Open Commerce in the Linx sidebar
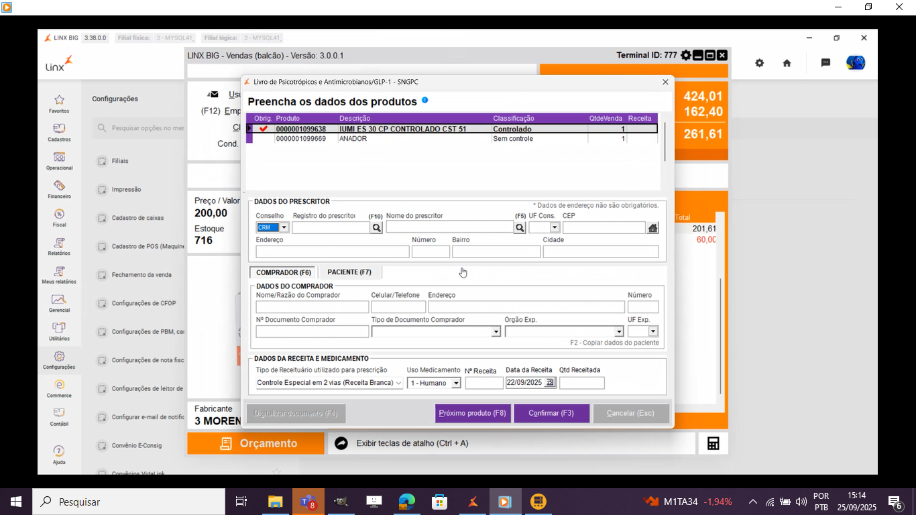 [59, 388]
